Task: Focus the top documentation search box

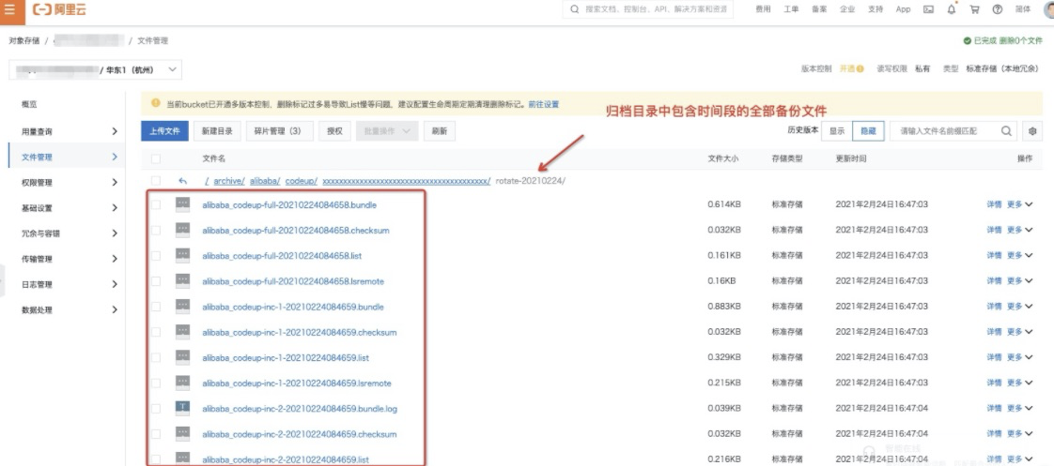Action: (x=647, y=9)
